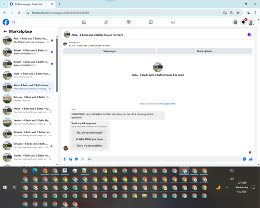
Task: Open the Marketplace storefront icon
Action: coord(151,22)
